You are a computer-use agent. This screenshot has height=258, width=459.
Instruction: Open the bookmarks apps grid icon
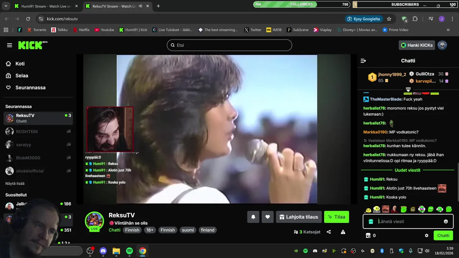point(6,30)
